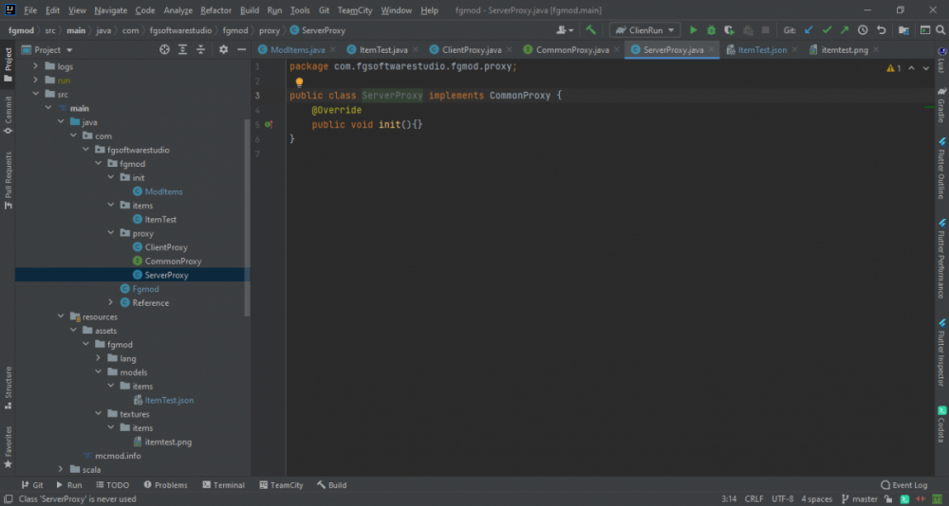This screenshot has height=506, width=949.
Task: Expand the scala folder
Action: pos(61,469)
